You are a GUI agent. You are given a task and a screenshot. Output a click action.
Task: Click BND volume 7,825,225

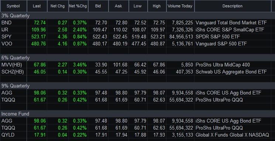coord(182,23)
